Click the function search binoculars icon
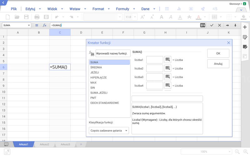Image resolution: width=250 pixels, height=156 pixels. (92, 54)
